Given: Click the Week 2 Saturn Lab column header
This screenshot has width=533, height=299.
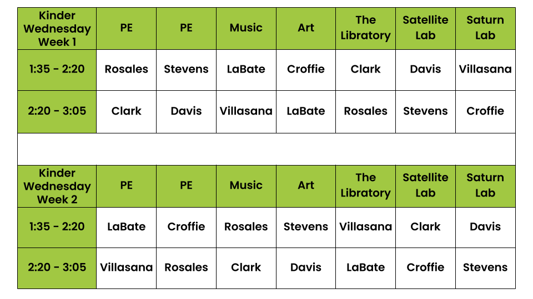Looking at the screenshot, I should tap(485, 185).
